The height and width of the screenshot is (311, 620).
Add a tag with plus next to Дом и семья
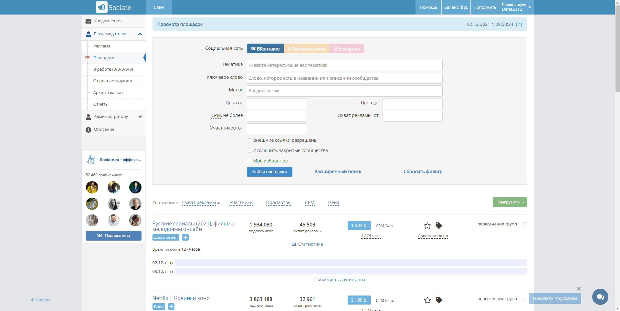tap(185, 237)
